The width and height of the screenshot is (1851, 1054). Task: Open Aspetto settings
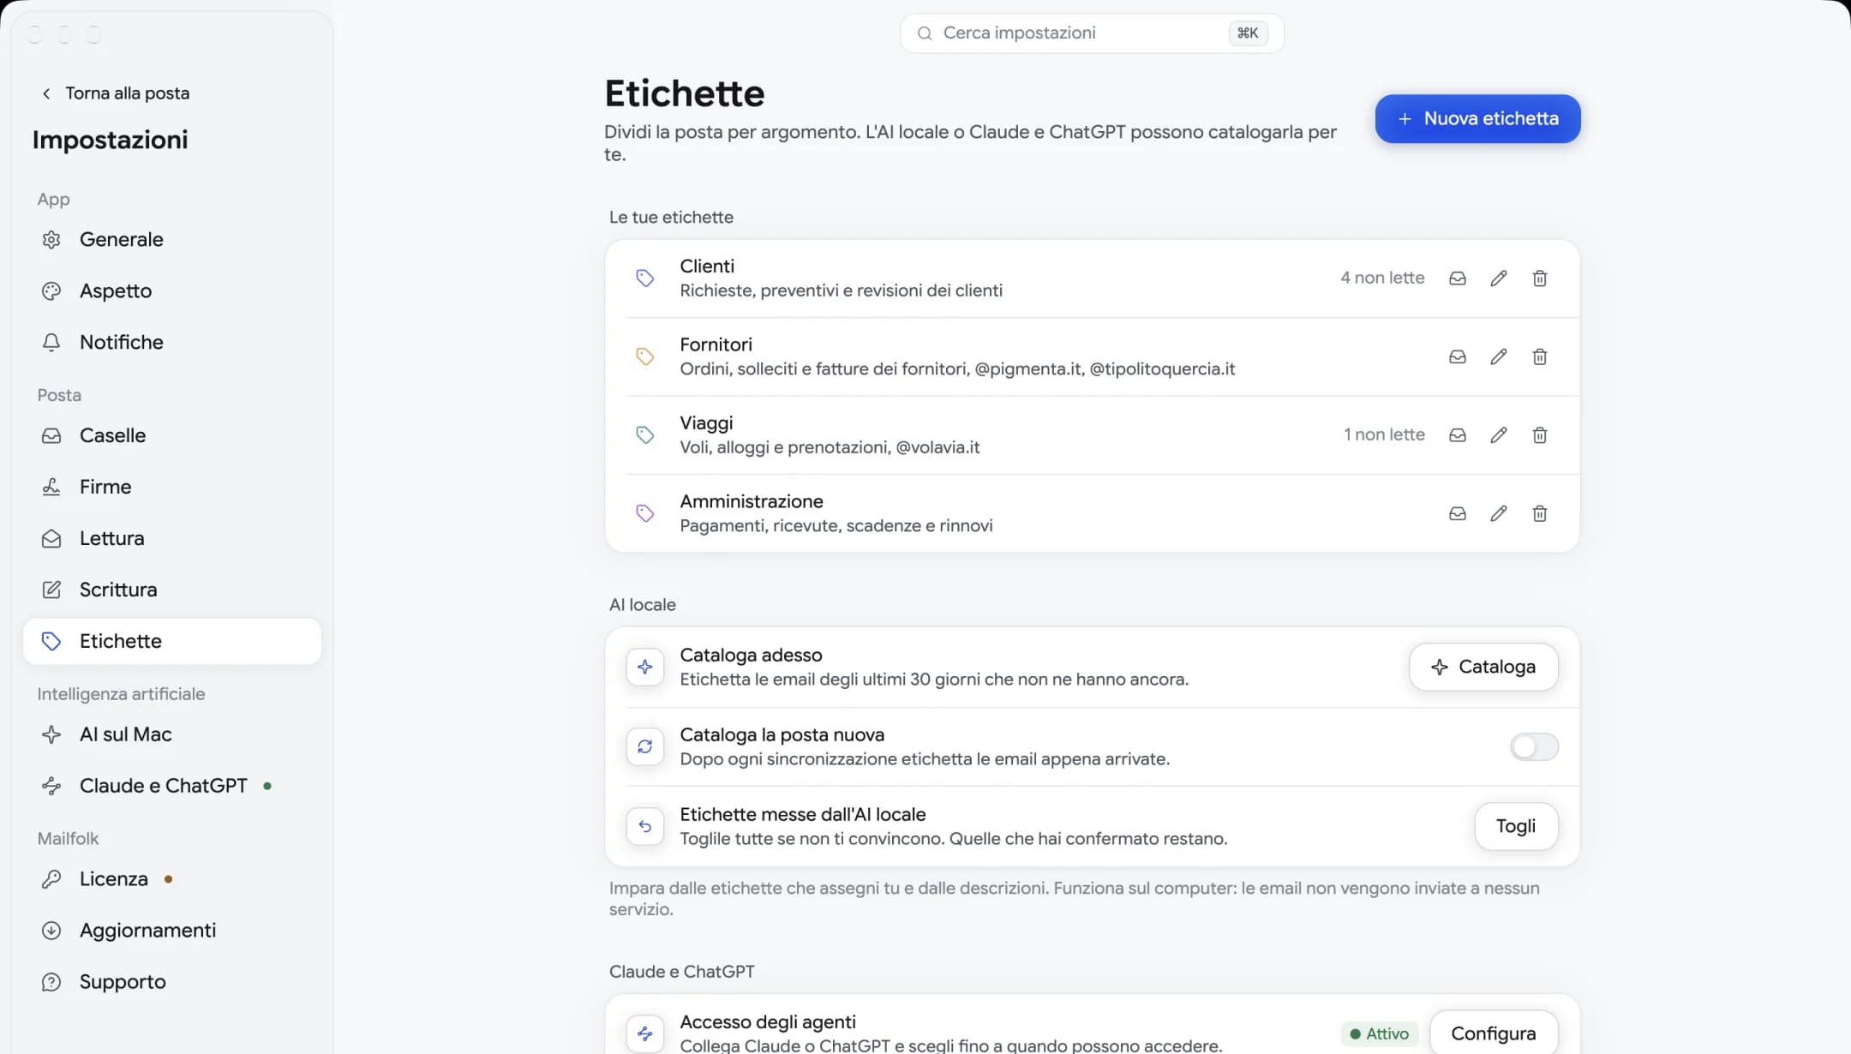click(x=172, y=290)
